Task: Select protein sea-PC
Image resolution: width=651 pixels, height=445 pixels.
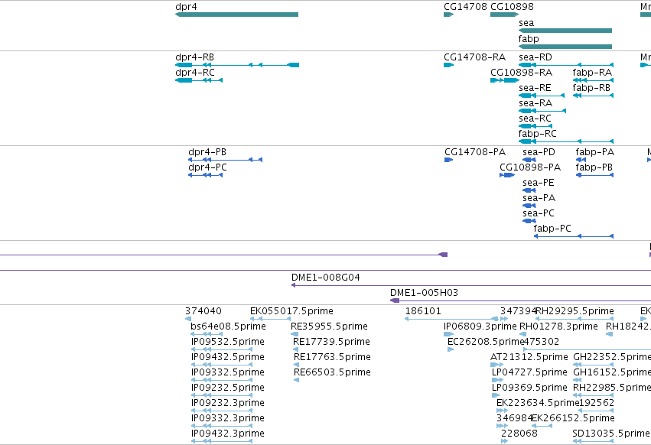Action: pos(529,221)
